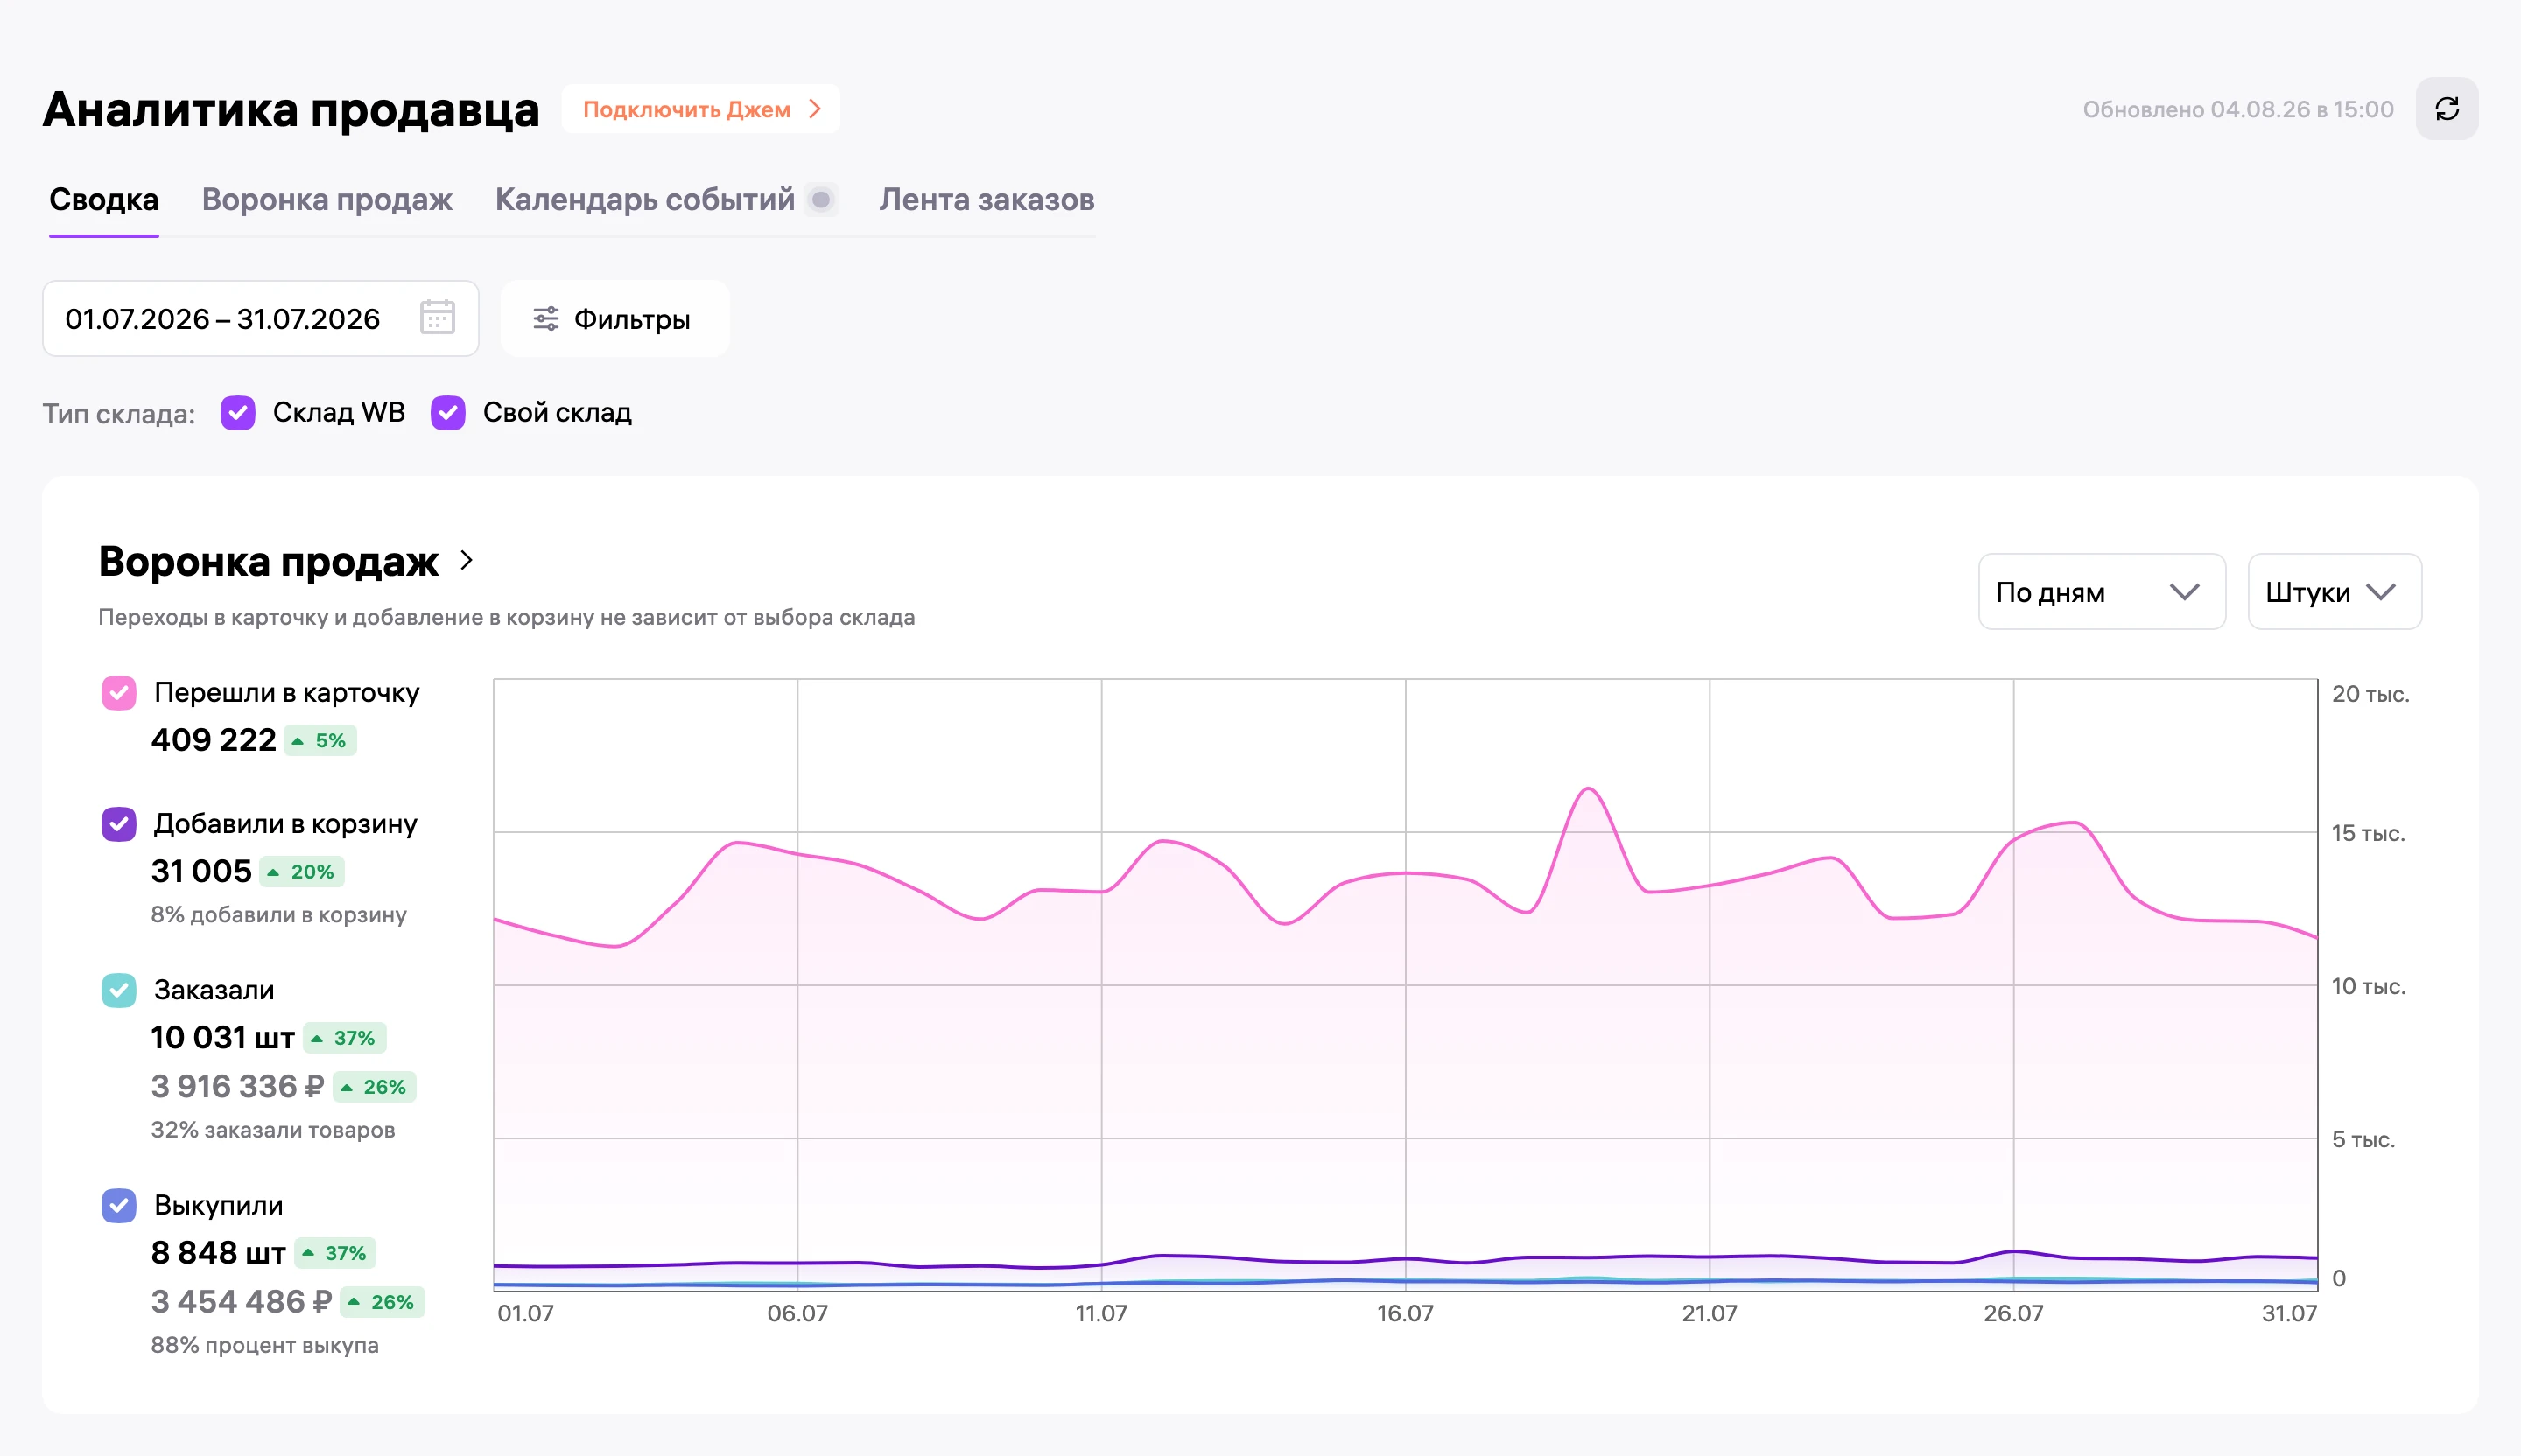Viewport: 2521px width, 1456px height.
Task: Click the 8% добавили в корзину text
Action: pos(279,915)
